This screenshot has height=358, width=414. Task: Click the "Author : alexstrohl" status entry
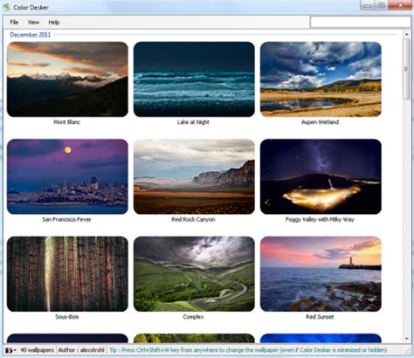click(81, 350)
